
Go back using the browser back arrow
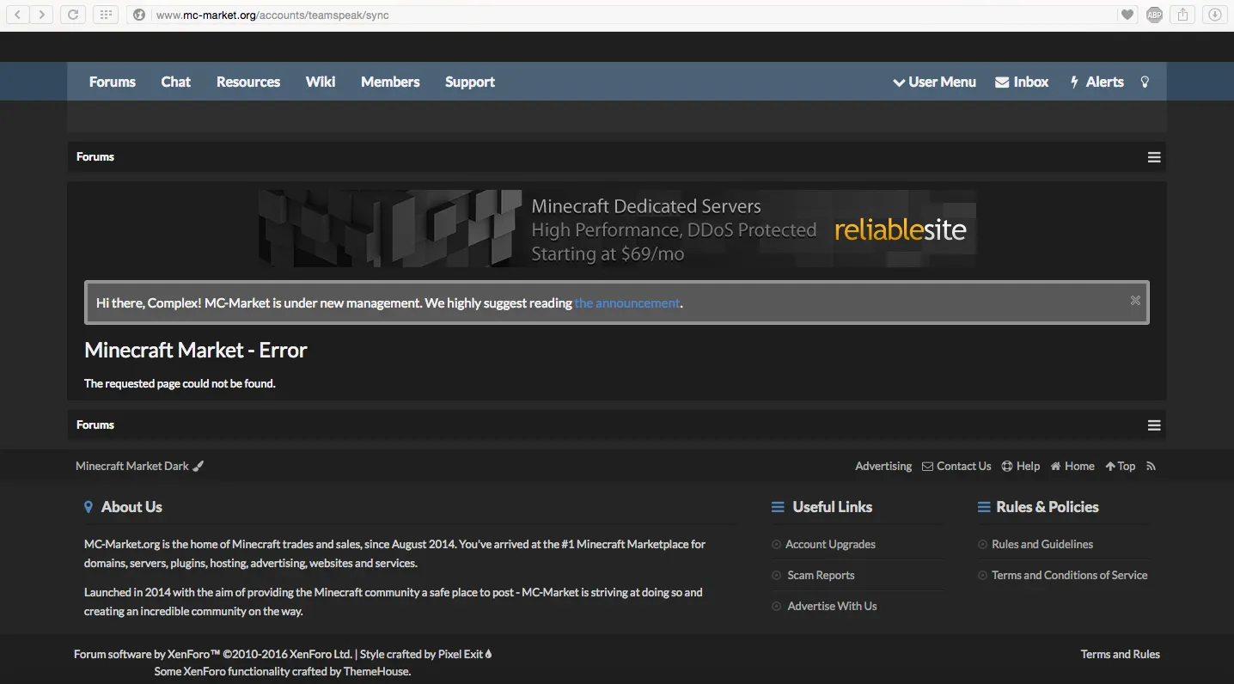pyautogui.click(x=18, y=15)
